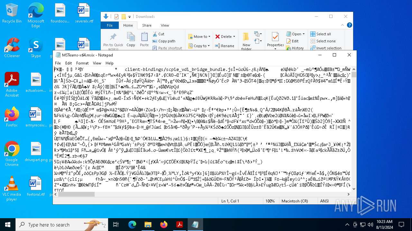This screenshot has width=412, height=231.
Task: Open notification center icon
Action: click(x=401, y=225)
